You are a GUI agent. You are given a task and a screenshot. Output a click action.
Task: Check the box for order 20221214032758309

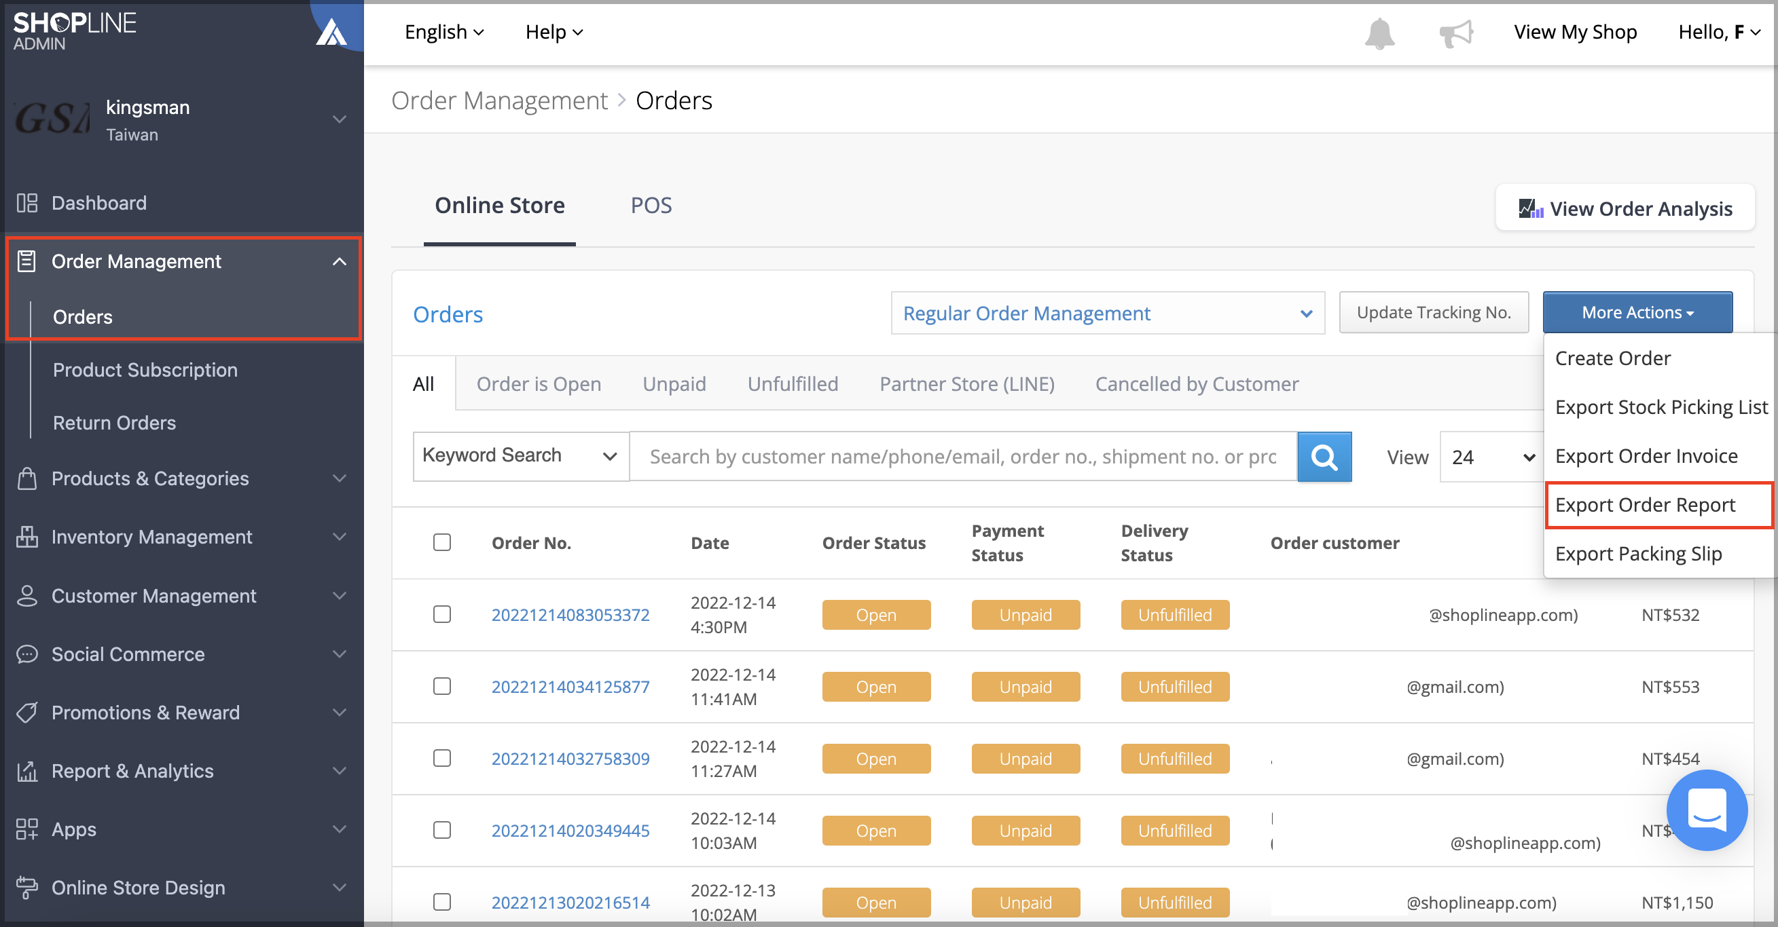click(x=441, y=757)
